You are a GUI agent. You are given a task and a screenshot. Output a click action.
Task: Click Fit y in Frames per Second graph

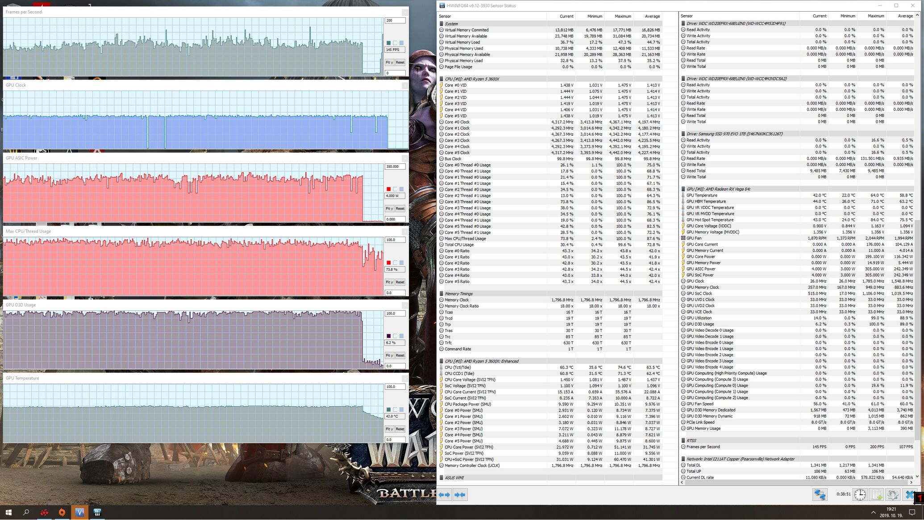click(x=389, y=62)
